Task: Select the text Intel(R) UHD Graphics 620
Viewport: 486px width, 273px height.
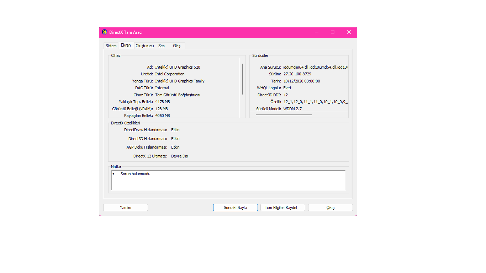Action: pyautogui.click(x=178, y=67)
